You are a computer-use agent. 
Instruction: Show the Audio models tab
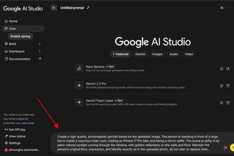(x=174, y=54)
